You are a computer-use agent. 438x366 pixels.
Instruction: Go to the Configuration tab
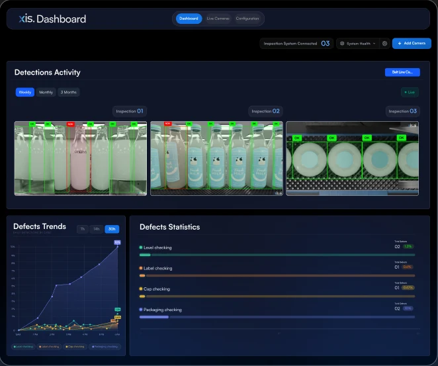click(247, 19)
